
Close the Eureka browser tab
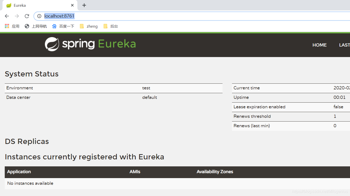(72, 5)
